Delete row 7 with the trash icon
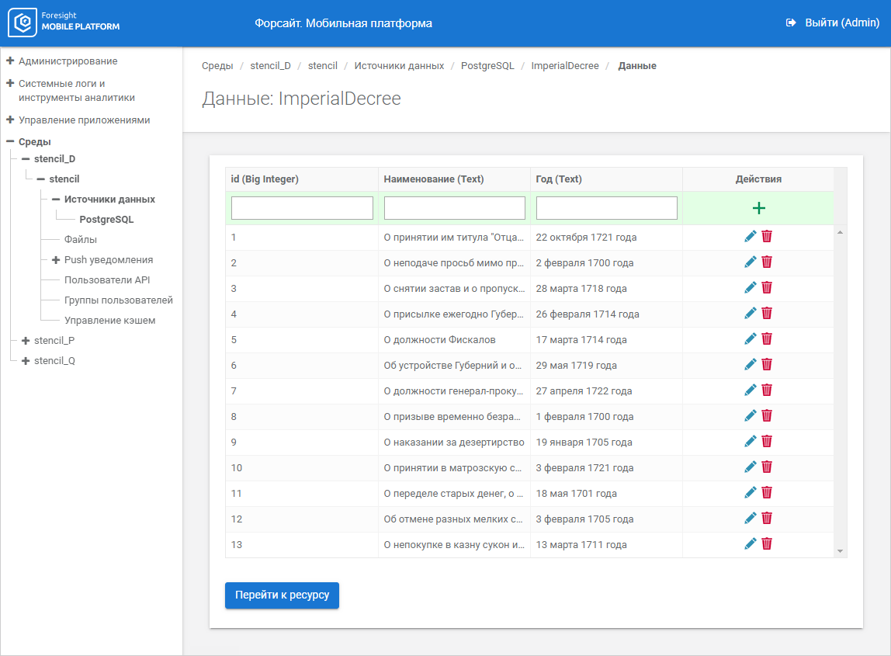The height and width of the screenshot is (656, 891). pyautogui.click(x=767, y=390)
